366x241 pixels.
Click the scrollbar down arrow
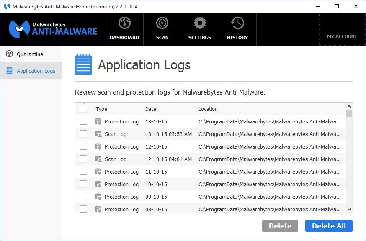(349, 210)
